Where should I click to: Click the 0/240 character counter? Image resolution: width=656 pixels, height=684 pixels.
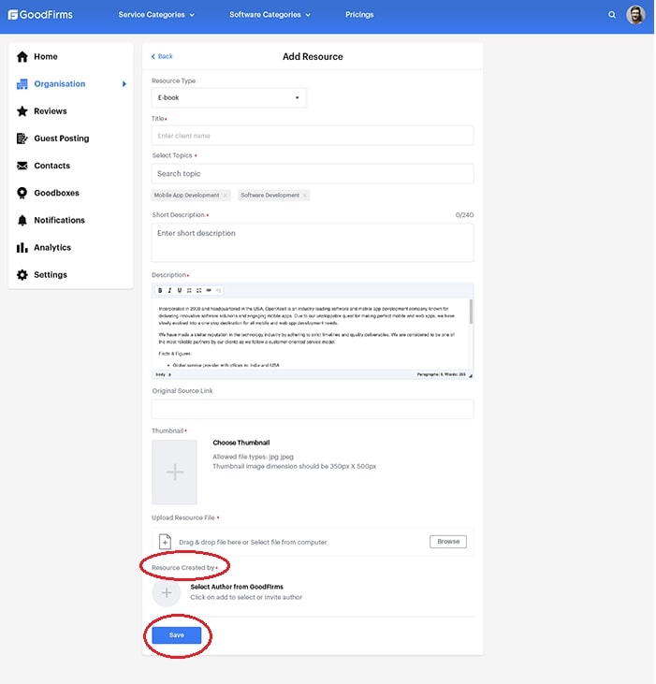[464, 215]
